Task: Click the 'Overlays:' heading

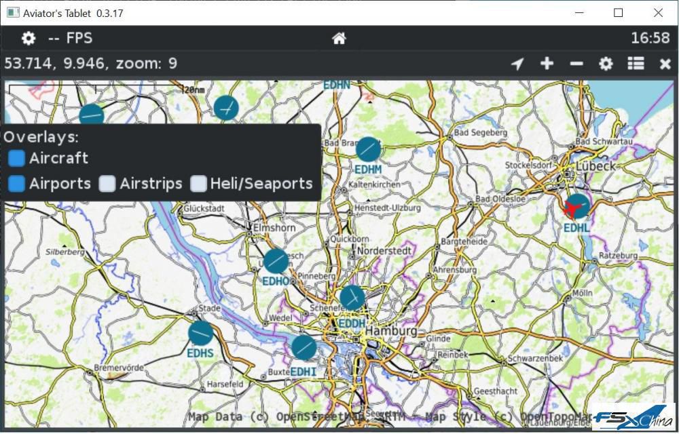Action: tap(41, 137)
